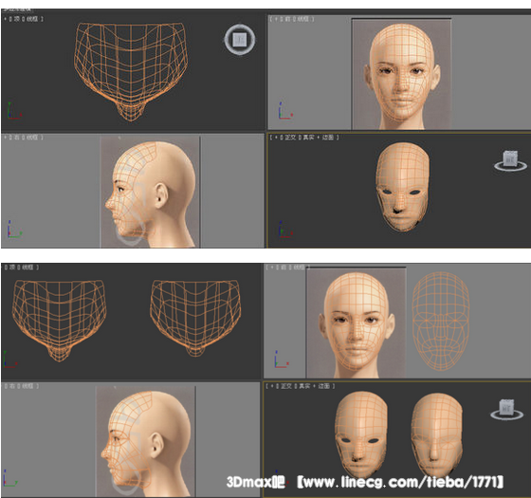Image resolution: width=531 pixels, height=498 pixels.
Task: Open the 真实+边面 shading label above the two shaded heads
Action: [314, 386]
